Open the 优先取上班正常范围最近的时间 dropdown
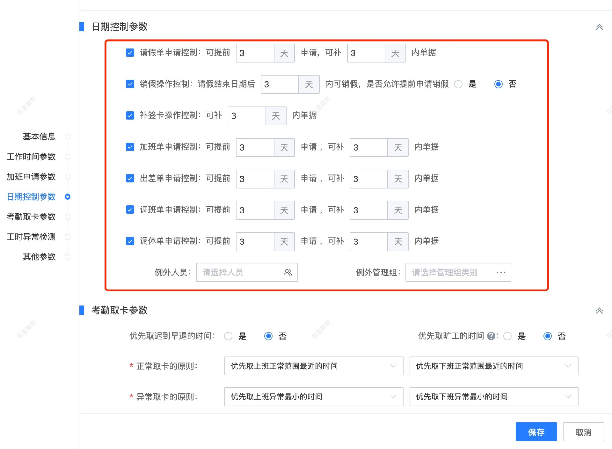This screenshot has height=449, width=612. (313, 366)
